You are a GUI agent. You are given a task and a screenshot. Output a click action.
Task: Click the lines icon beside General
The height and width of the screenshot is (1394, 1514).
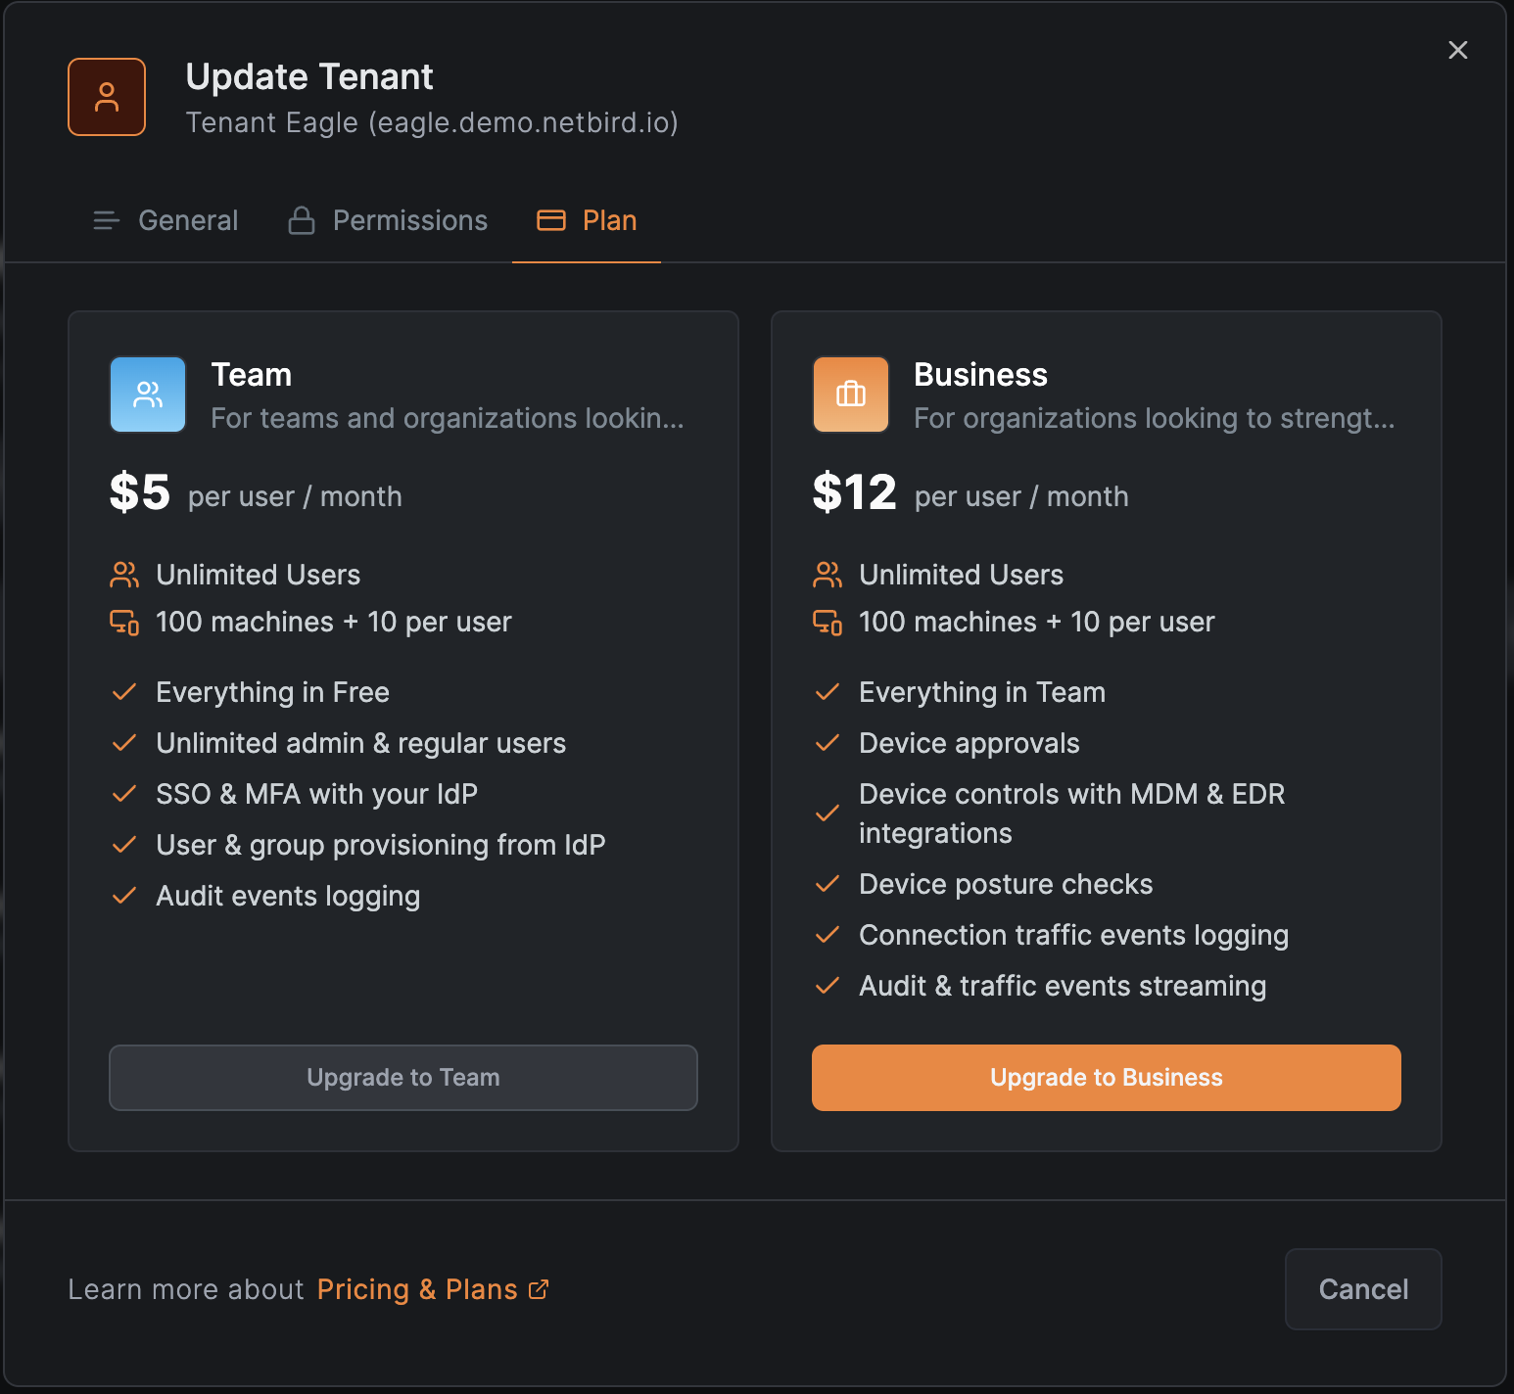105,220
